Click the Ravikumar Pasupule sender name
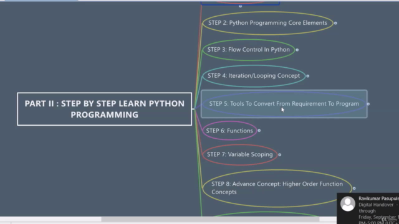Viewport: 399px width, 224px height. coord(379,198)
